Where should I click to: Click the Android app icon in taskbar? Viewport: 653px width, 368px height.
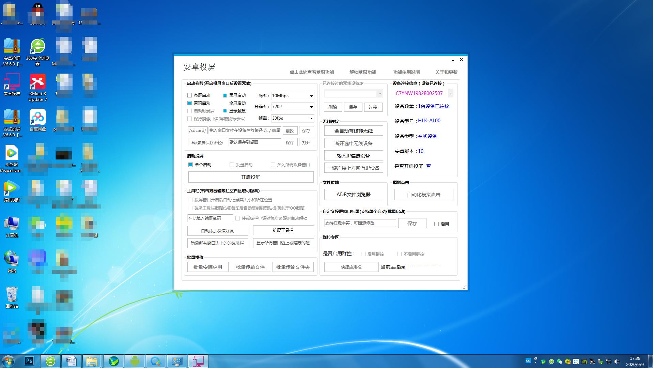click(x=135, y=361)
